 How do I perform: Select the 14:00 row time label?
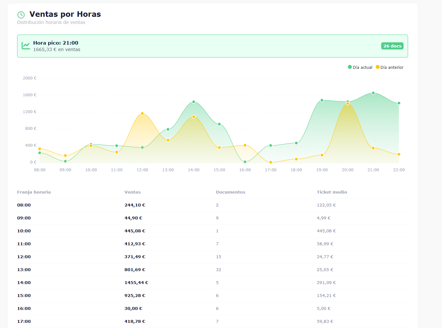click(x=24, y=282)
